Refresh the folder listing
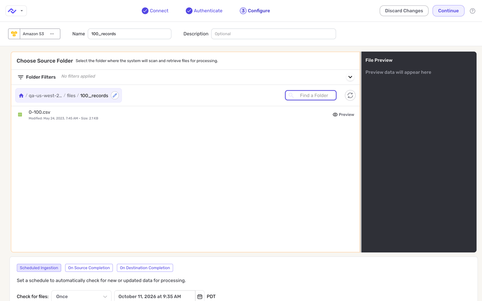Screen dimensions: 482x301 (350, 95)
